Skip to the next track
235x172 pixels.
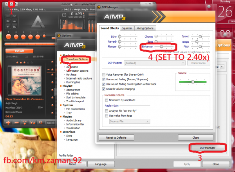pyautogui.click(x=38, y=37)
